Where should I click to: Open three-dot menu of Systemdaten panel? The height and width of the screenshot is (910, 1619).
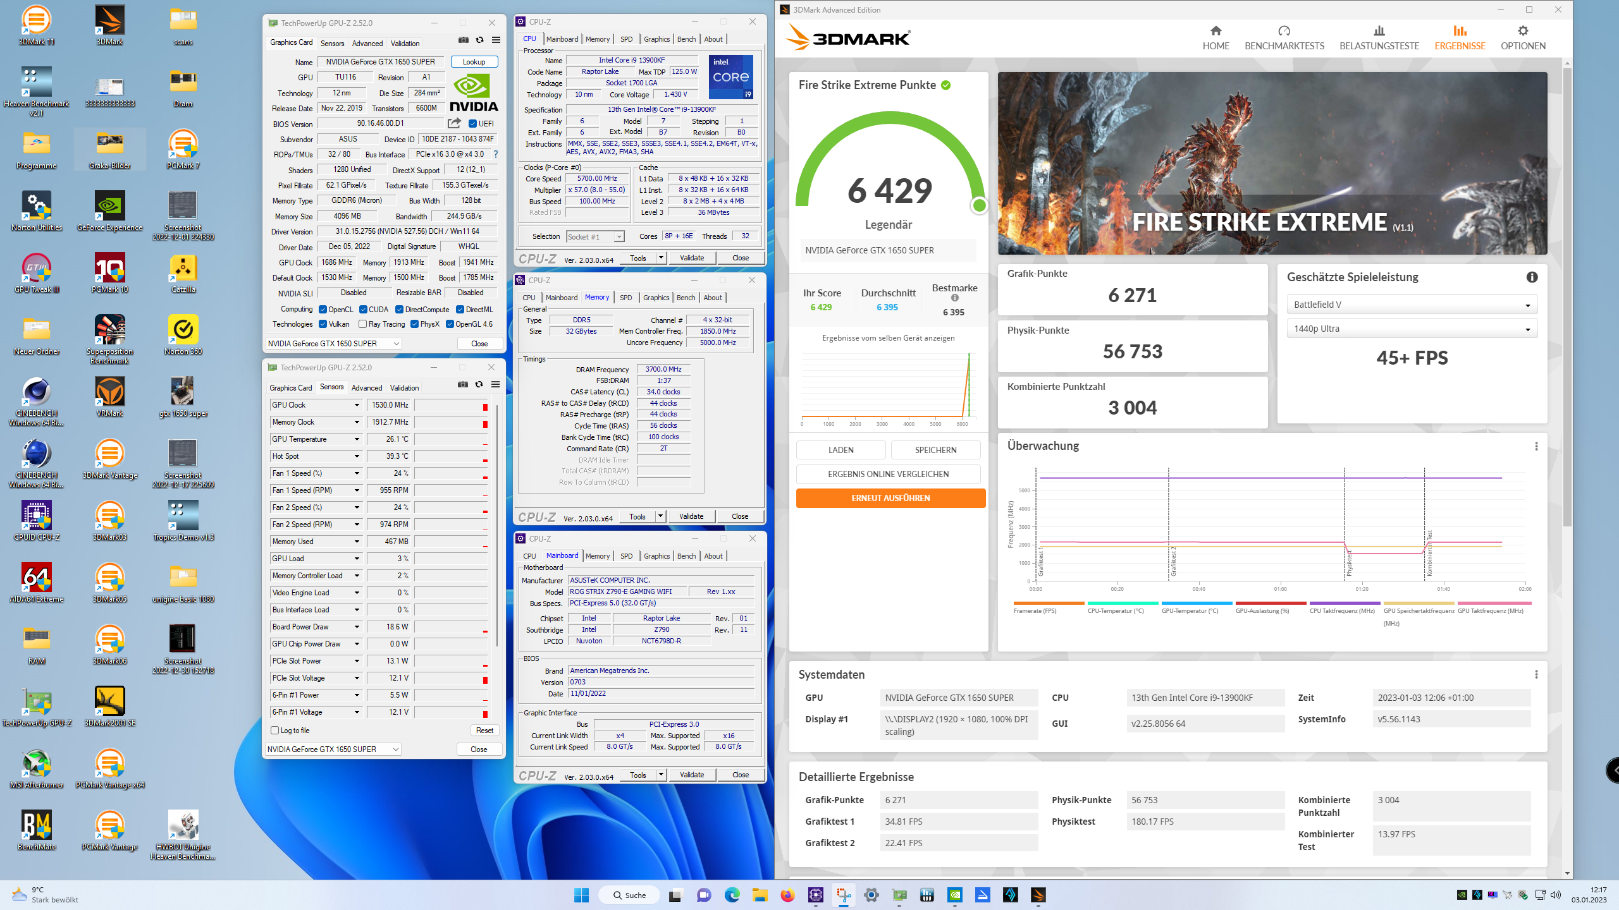pos(1536,675)
